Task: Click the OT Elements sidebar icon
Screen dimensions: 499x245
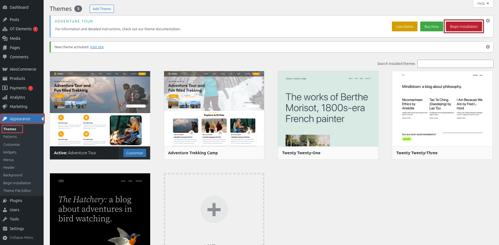Action: pos(5,29)
